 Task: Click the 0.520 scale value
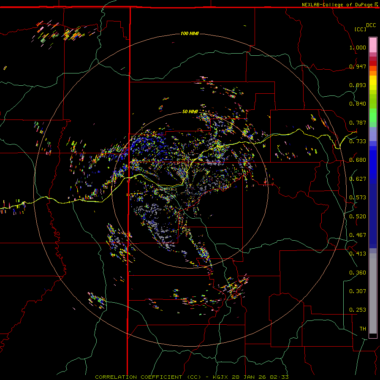(x=358, y=217)
